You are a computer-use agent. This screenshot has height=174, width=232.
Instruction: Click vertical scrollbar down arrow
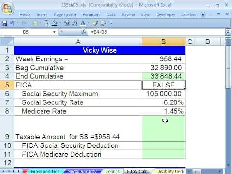coord(228,165)
